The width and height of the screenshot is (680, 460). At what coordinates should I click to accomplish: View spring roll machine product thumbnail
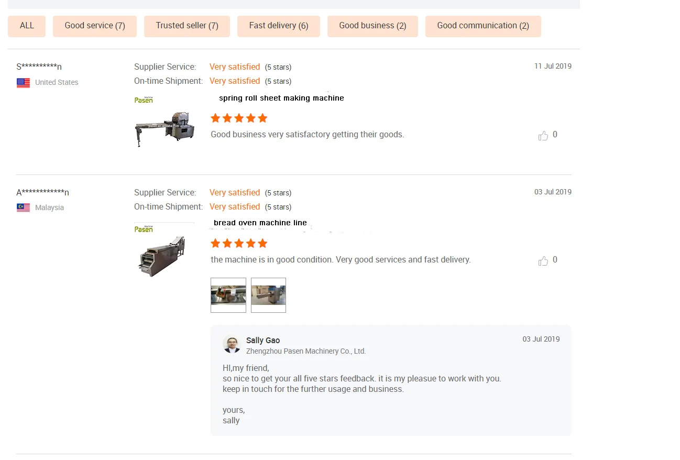coord(164,122)
